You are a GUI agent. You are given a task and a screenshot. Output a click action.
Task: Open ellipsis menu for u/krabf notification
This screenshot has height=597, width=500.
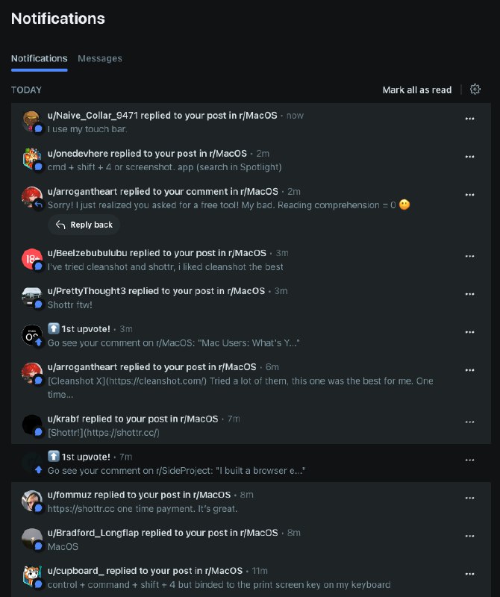pos(469,422)
